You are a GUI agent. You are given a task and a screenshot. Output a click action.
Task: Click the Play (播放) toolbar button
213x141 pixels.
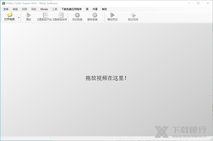point(29,17)
